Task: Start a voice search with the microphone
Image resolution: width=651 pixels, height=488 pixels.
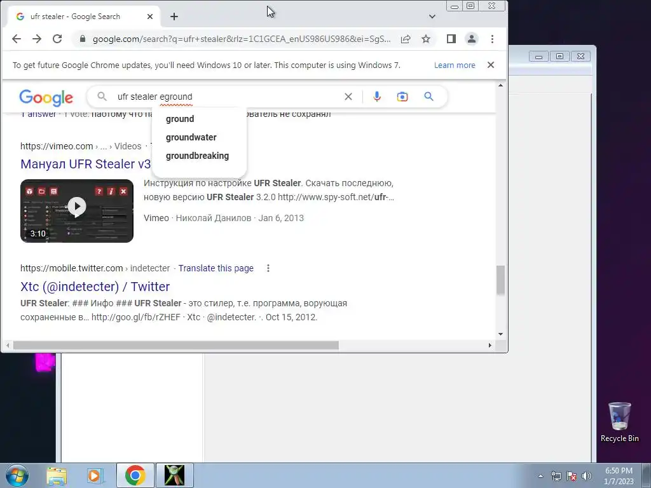Action: tap(377, 97)
